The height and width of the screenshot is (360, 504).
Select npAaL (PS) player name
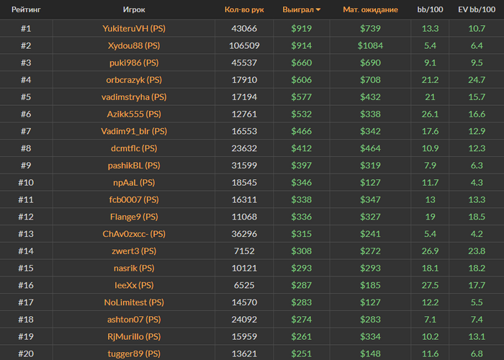pyautogui.click(x=134, y=182)
